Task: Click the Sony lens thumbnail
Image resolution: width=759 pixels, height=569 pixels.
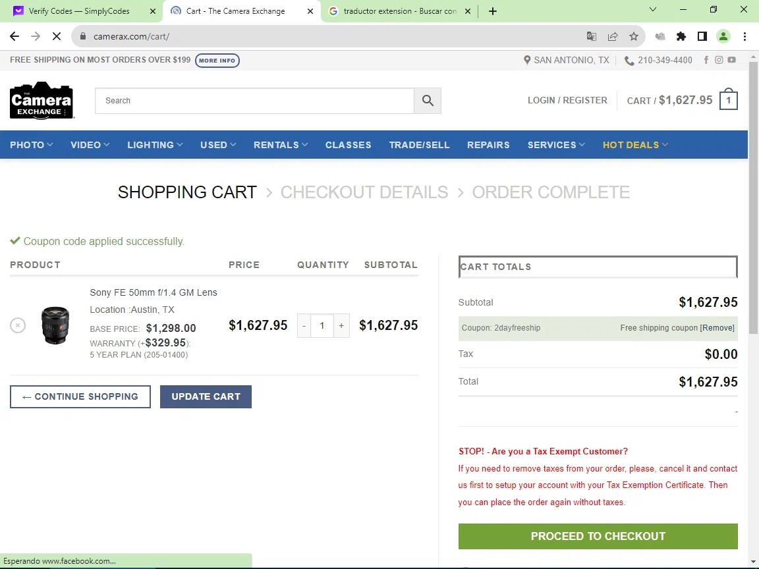Action: 55,325
